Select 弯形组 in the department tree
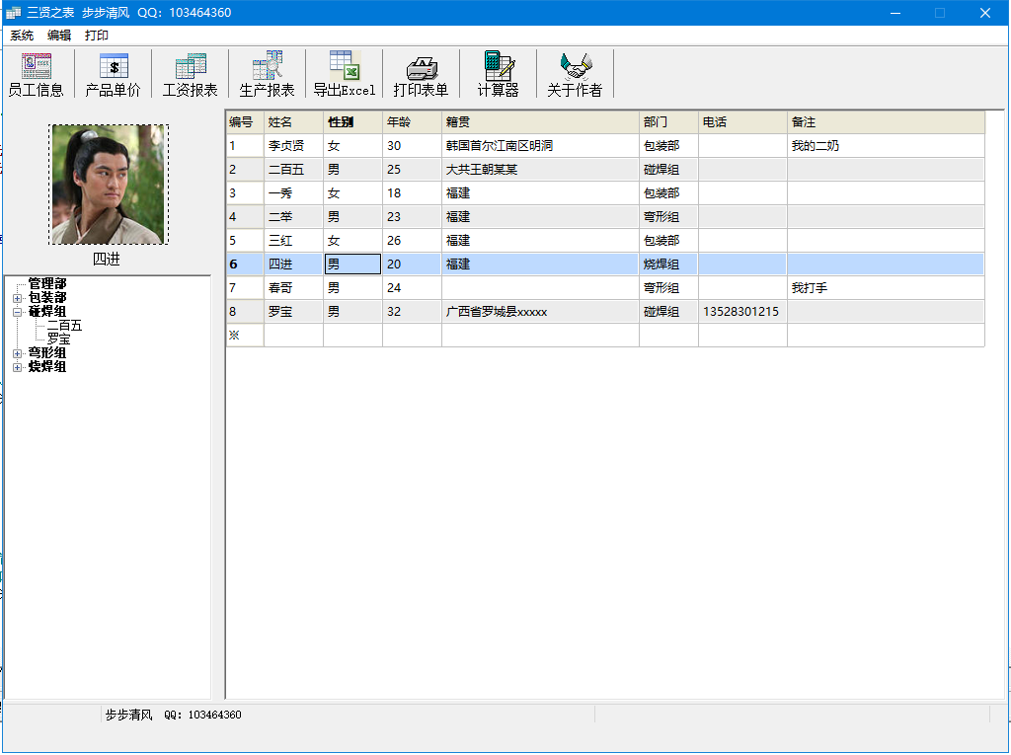 tap(47, 352)
